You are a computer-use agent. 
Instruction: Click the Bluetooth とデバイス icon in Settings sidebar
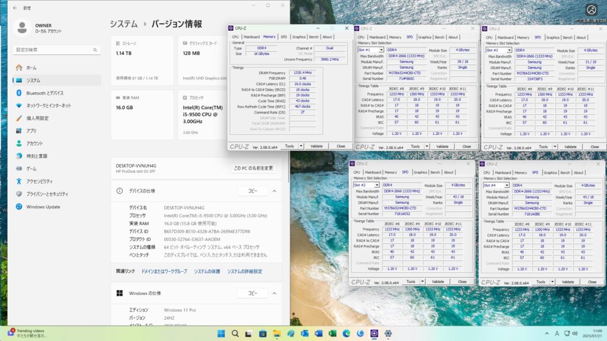[x=19, y=93]
